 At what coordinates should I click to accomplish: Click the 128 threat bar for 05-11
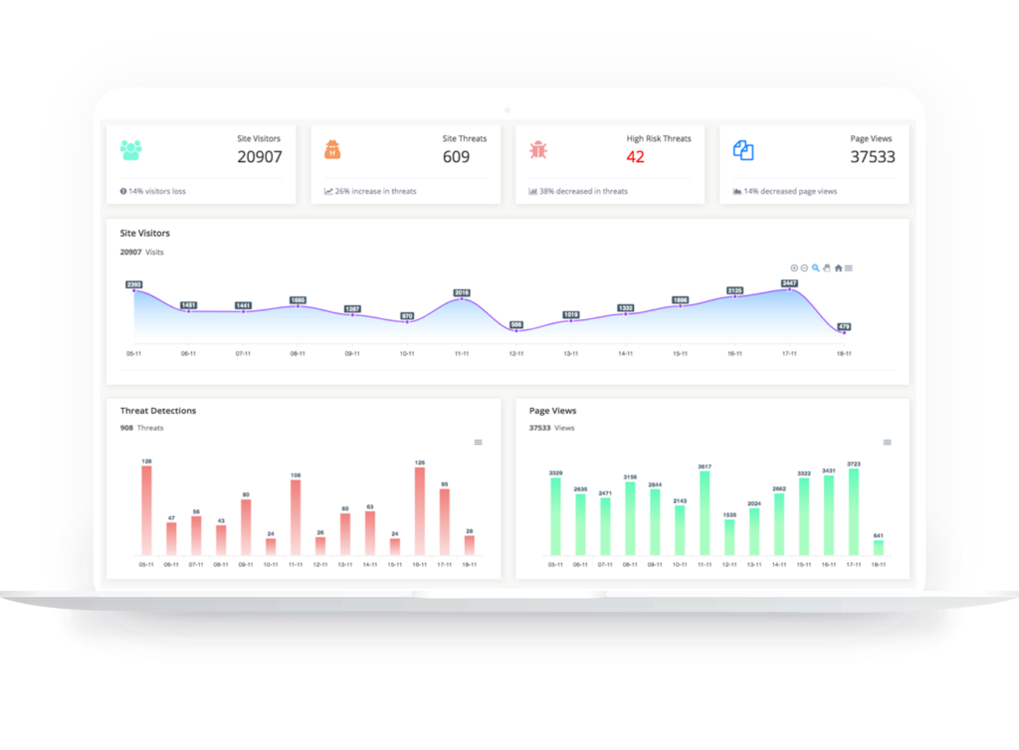(x=147, y=510)
